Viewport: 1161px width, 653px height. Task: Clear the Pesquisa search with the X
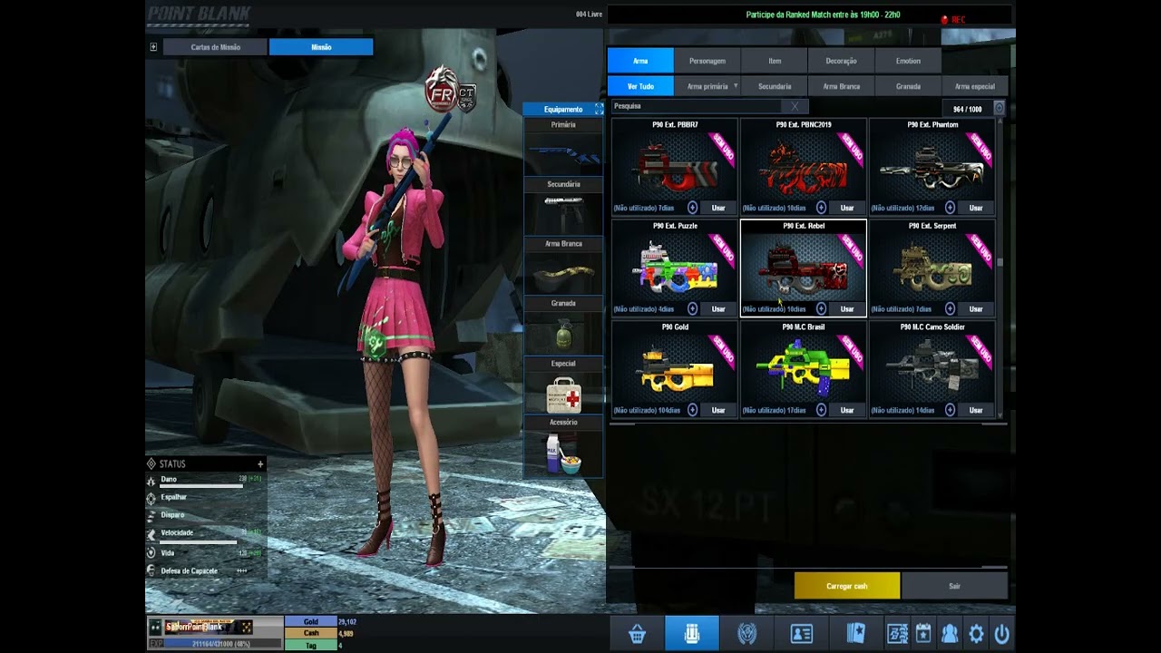point(795,106)
